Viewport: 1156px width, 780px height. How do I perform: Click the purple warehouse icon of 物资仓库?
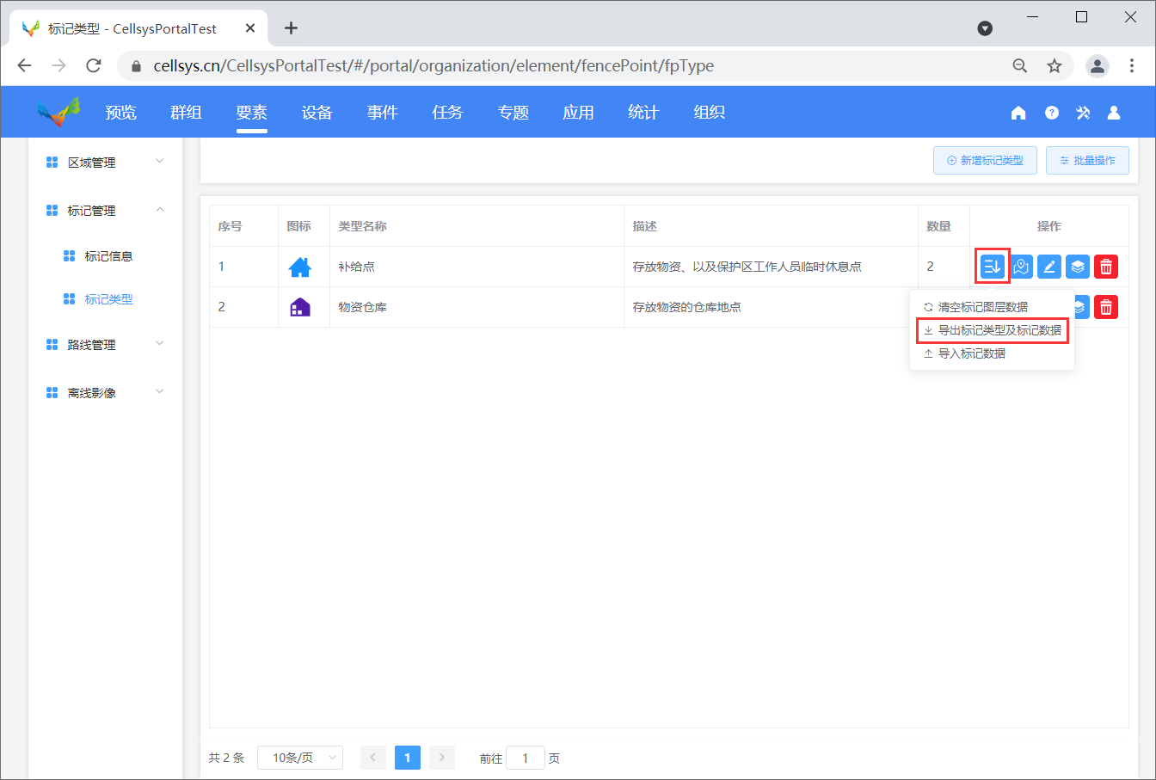299,307
